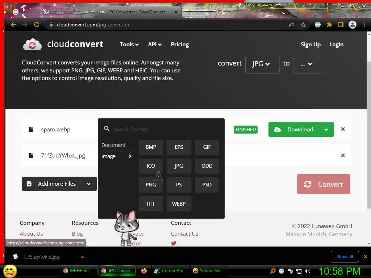Click the site lock icon in address bar
This screenshot has width=371, height=278.
[51, 25]
